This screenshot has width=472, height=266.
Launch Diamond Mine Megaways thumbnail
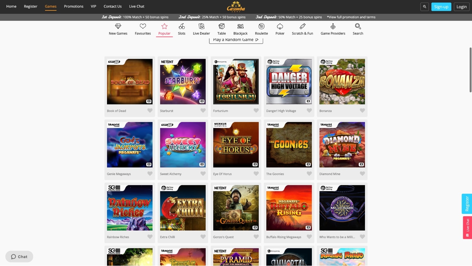point(342,145)
